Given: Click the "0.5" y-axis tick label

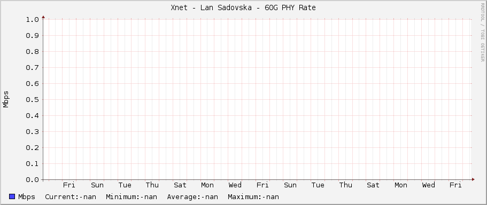Looking at the screenshot, I should click(32, 99).
